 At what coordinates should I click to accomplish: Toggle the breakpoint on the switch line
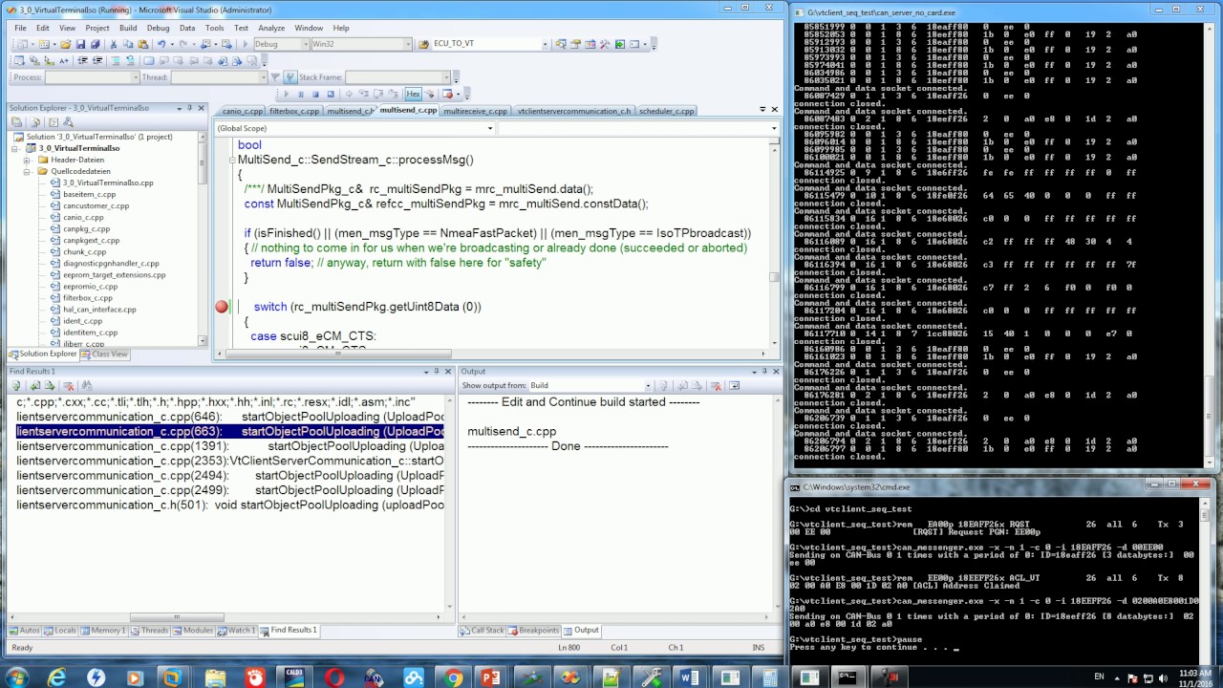(222, 307)
